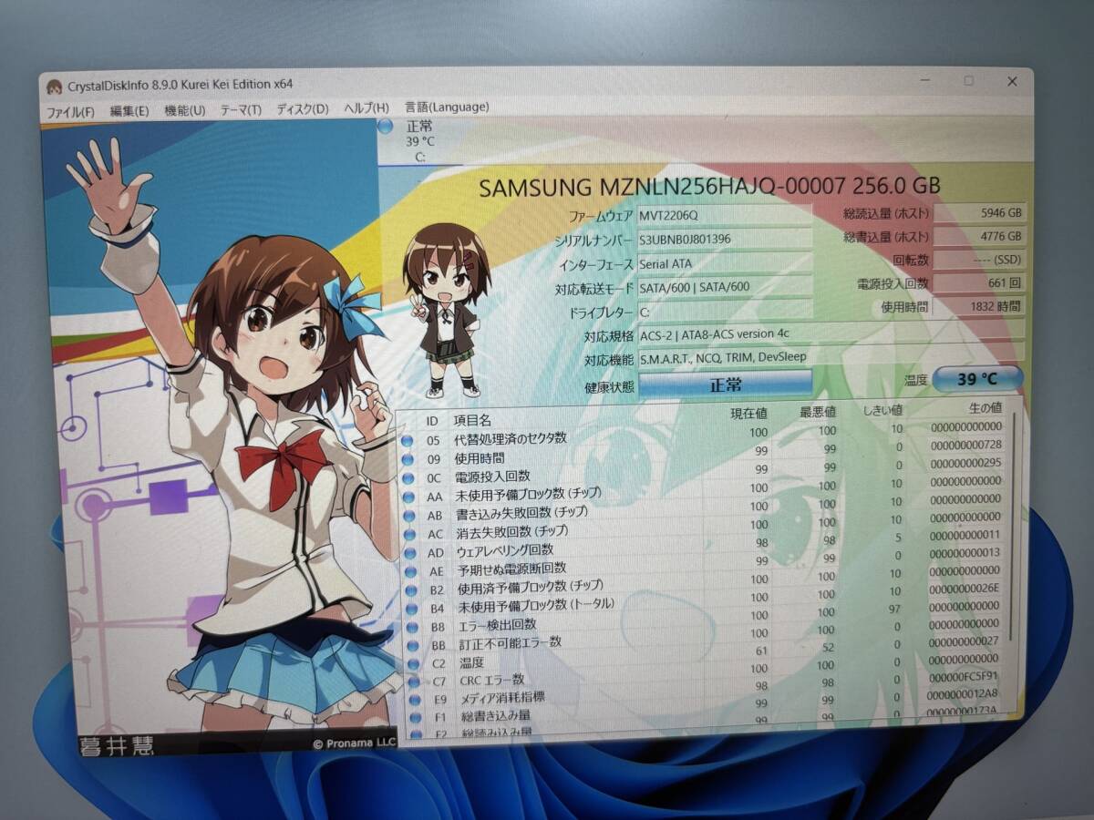Click the 39 °C temperature button
The height and width of the screenshot is (820, 1094).
pos(977,378)
